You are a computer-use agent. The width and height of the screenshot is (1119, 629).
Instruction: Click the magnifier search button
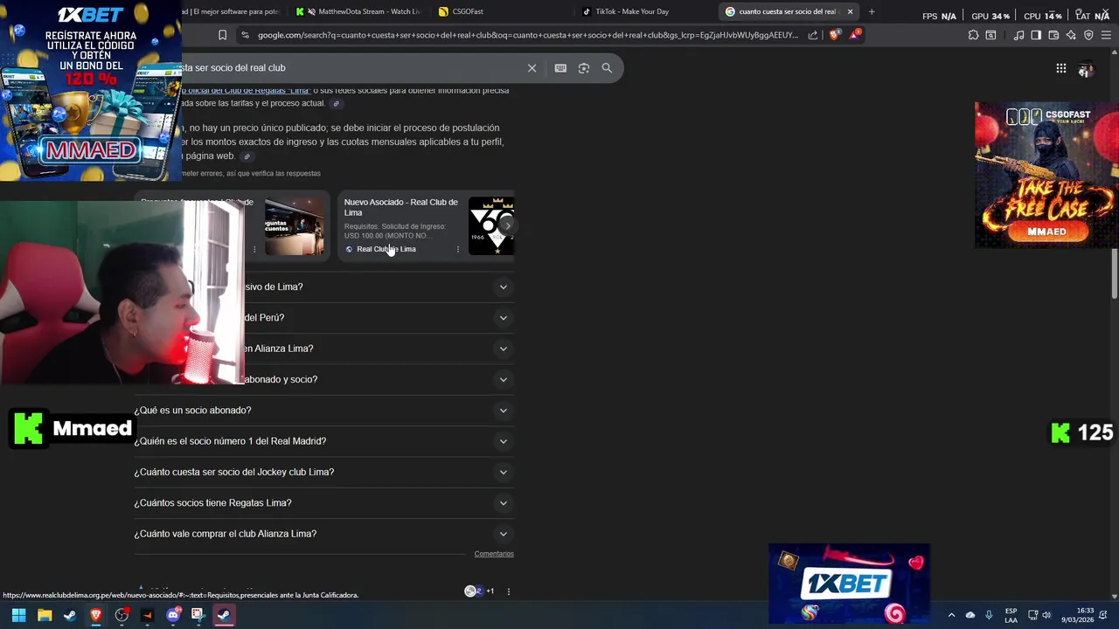click(607, 68)
